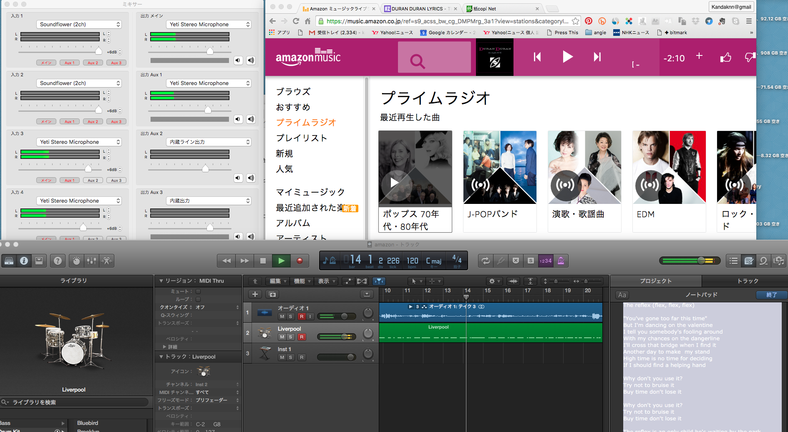This screenshot has width=788, height=432.
Task: Open the クオンタイズ value popup
Action: (217, 307)
